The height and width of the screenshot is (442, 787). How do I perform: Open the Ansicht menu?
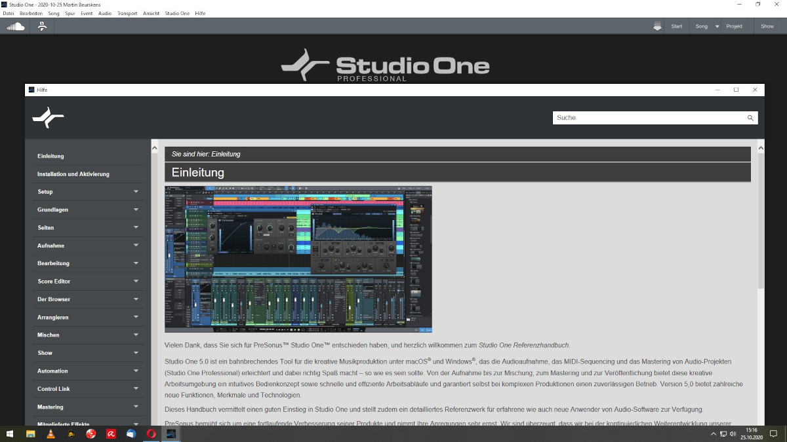pyautogui.click(x=151, y=13)
